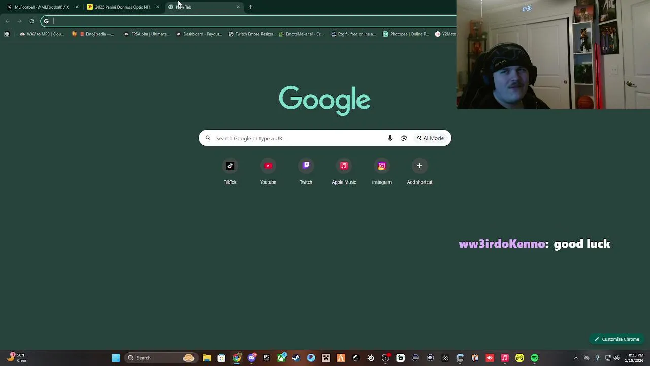This screenshot has width=650, height=366.
Task: Open File Explorer from the taskbar
Action: (207, 358)
